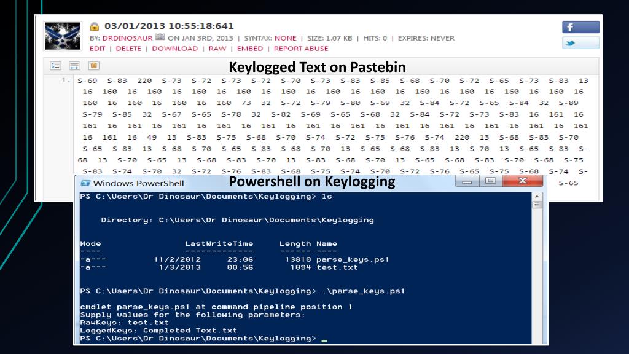The image size is (629, 354).
Task: Maximize the Windows PowerShell window
Action: click(x=490, y=181)
